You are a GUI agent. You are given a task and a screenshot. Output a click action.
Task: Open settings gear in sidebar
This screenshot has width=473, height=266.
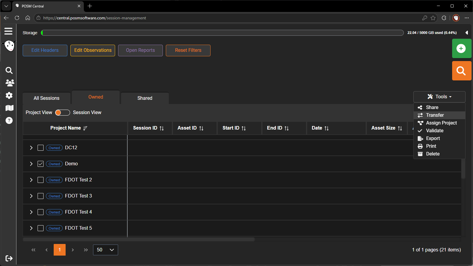[x=9, y=95]
